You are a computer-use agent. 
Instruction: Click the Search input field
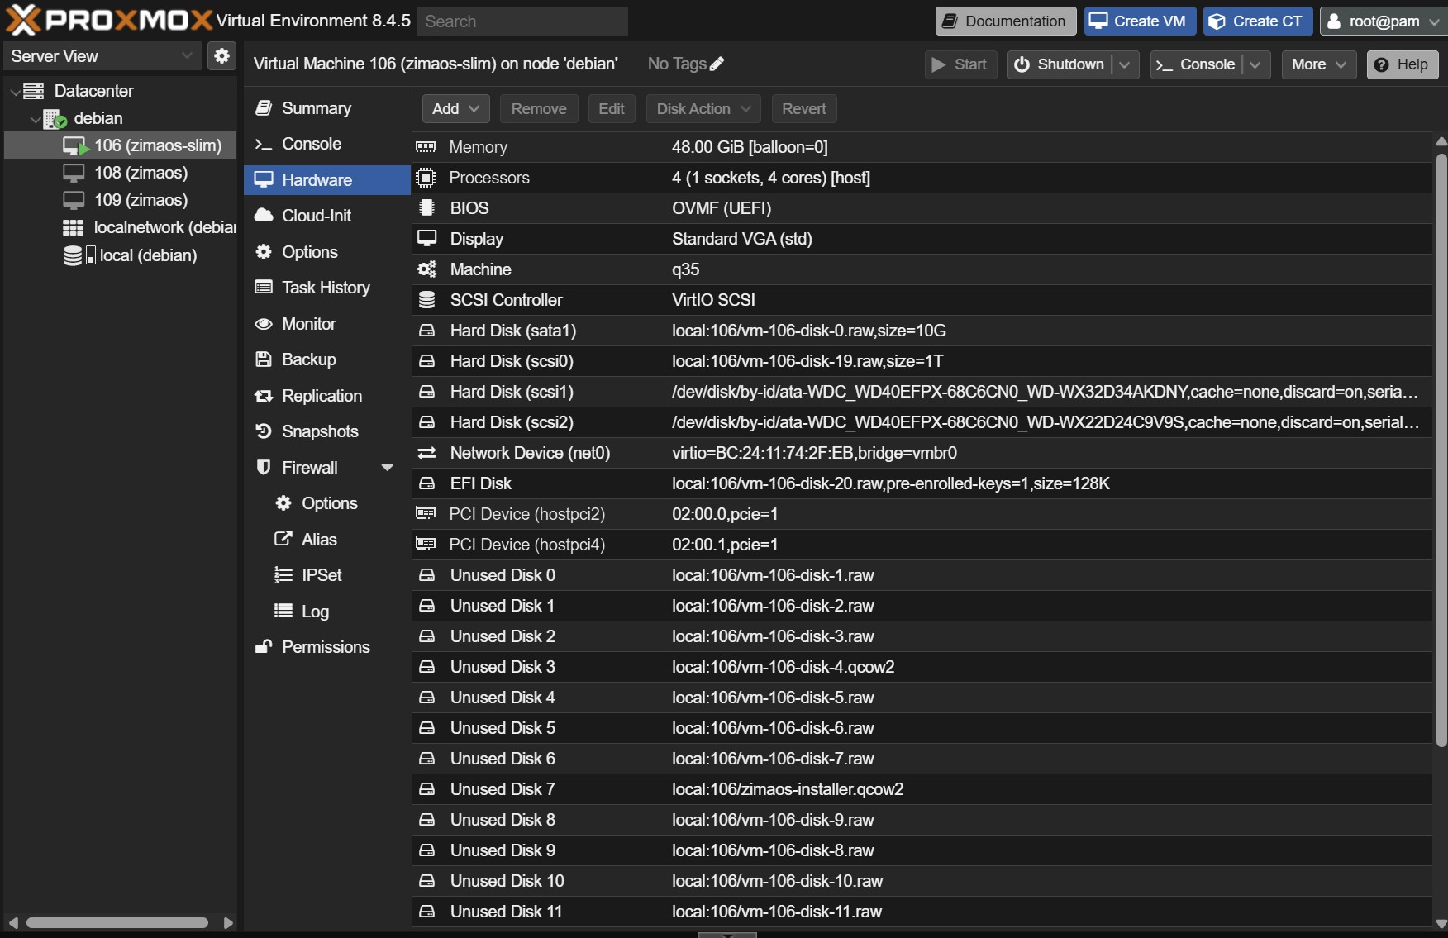[x=522, y=21]
